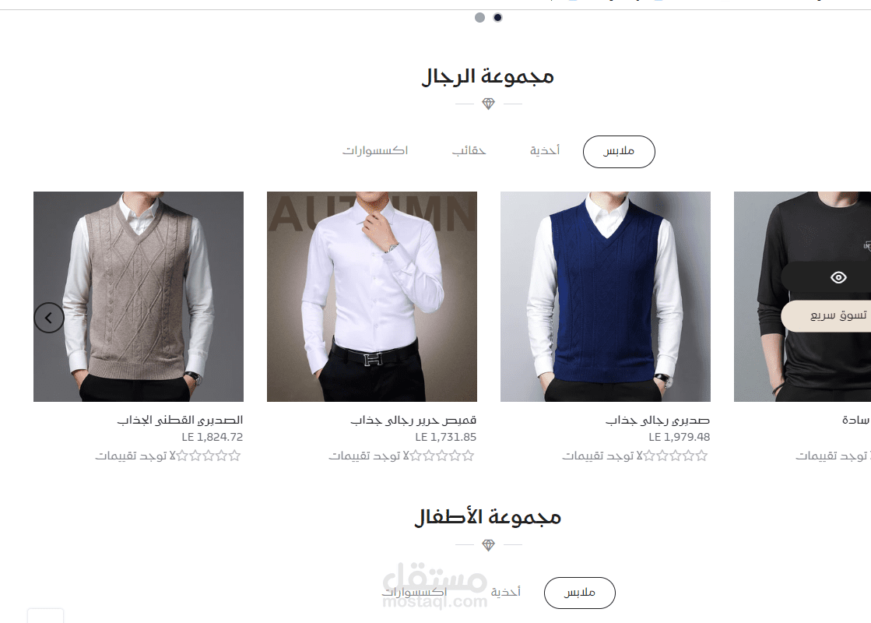Open white silk shirt product image
871x623 pixels.
tap(371, 297)
